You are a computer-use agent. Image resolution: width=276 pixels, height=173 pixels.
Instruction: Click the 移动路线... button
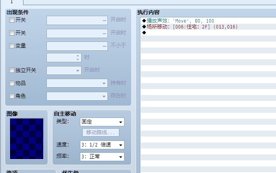coord(101,133)
